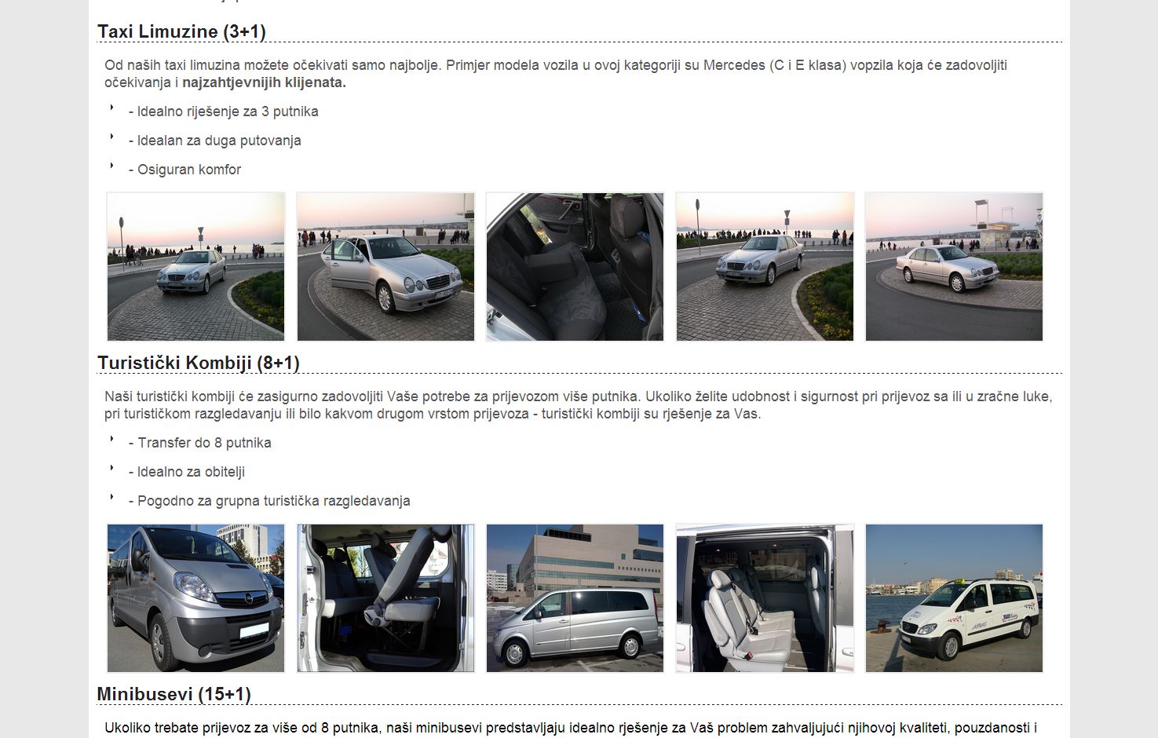Click bullet arrow beside 'Idealno za obitelji'
The width and height of the screenshot is (1158, 738).
click(x=111, y=468)
